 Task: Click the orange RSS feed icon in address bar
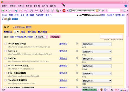(97, 11)
